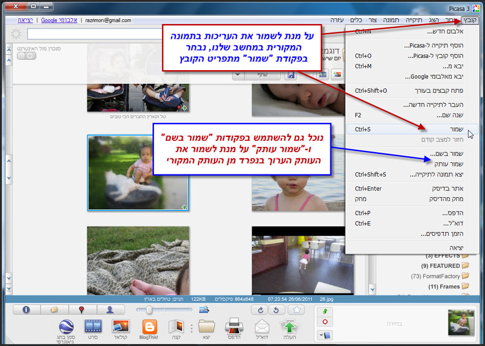The height and width of the screenshot is (346, 485).
Task: Open the FEATURED (9) folder
Action: 445,266
